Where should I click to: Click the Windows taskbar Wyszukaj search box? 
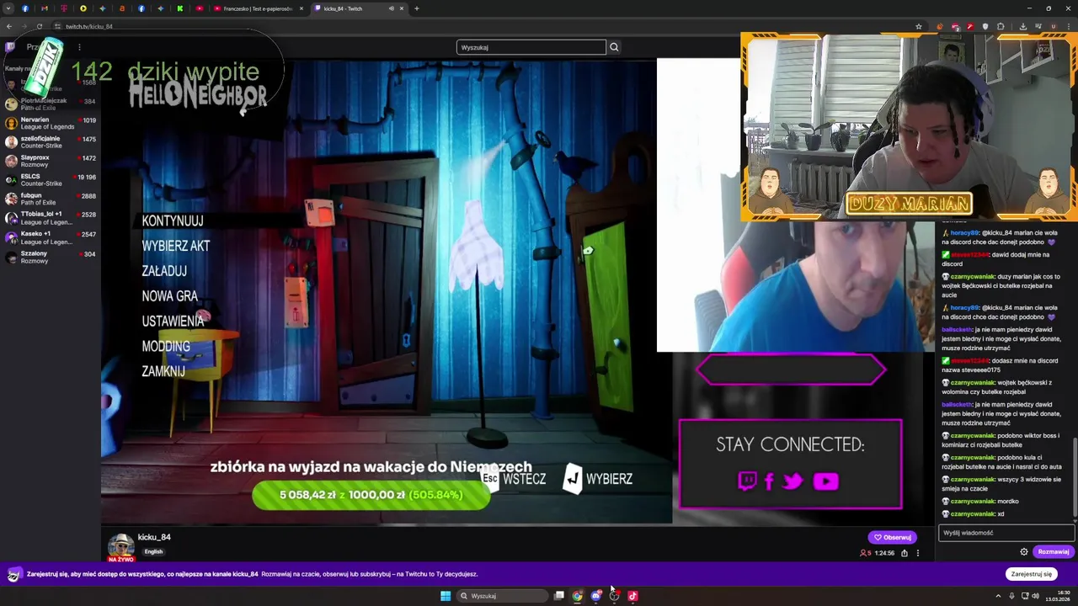(503, 596)
